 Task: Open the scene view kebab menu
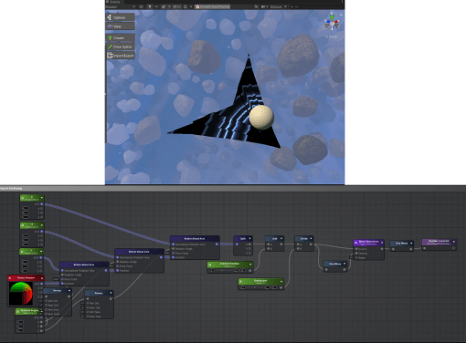tap(343, 2)
